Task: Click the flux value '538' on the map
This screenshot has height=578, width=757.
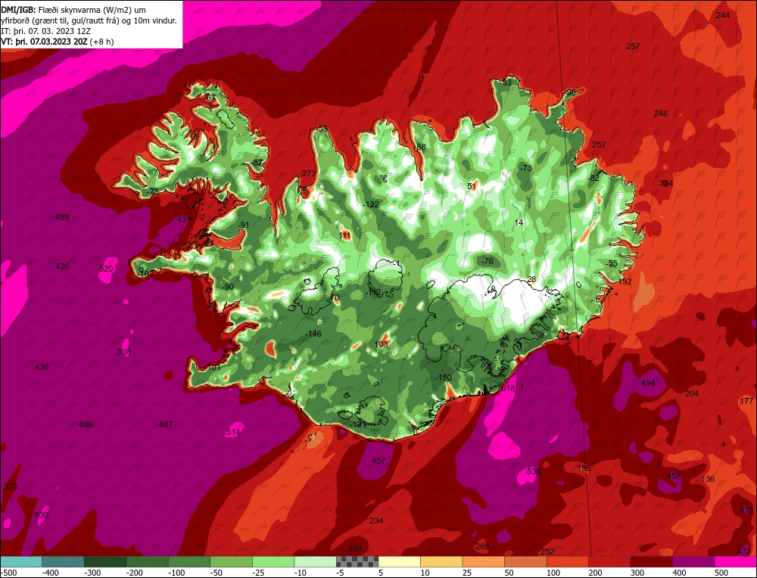Action: click(534, 471)
